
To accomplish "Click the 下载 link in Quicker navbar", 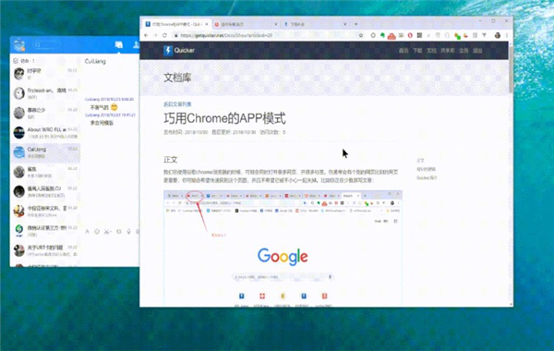I will pyautogui.click(x=417, y=51).
